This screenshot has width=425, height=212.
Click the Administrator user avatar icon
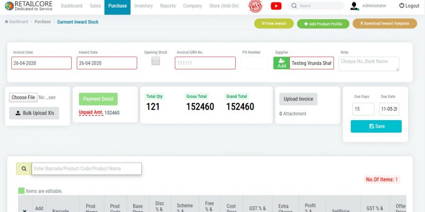pos(354,6)
